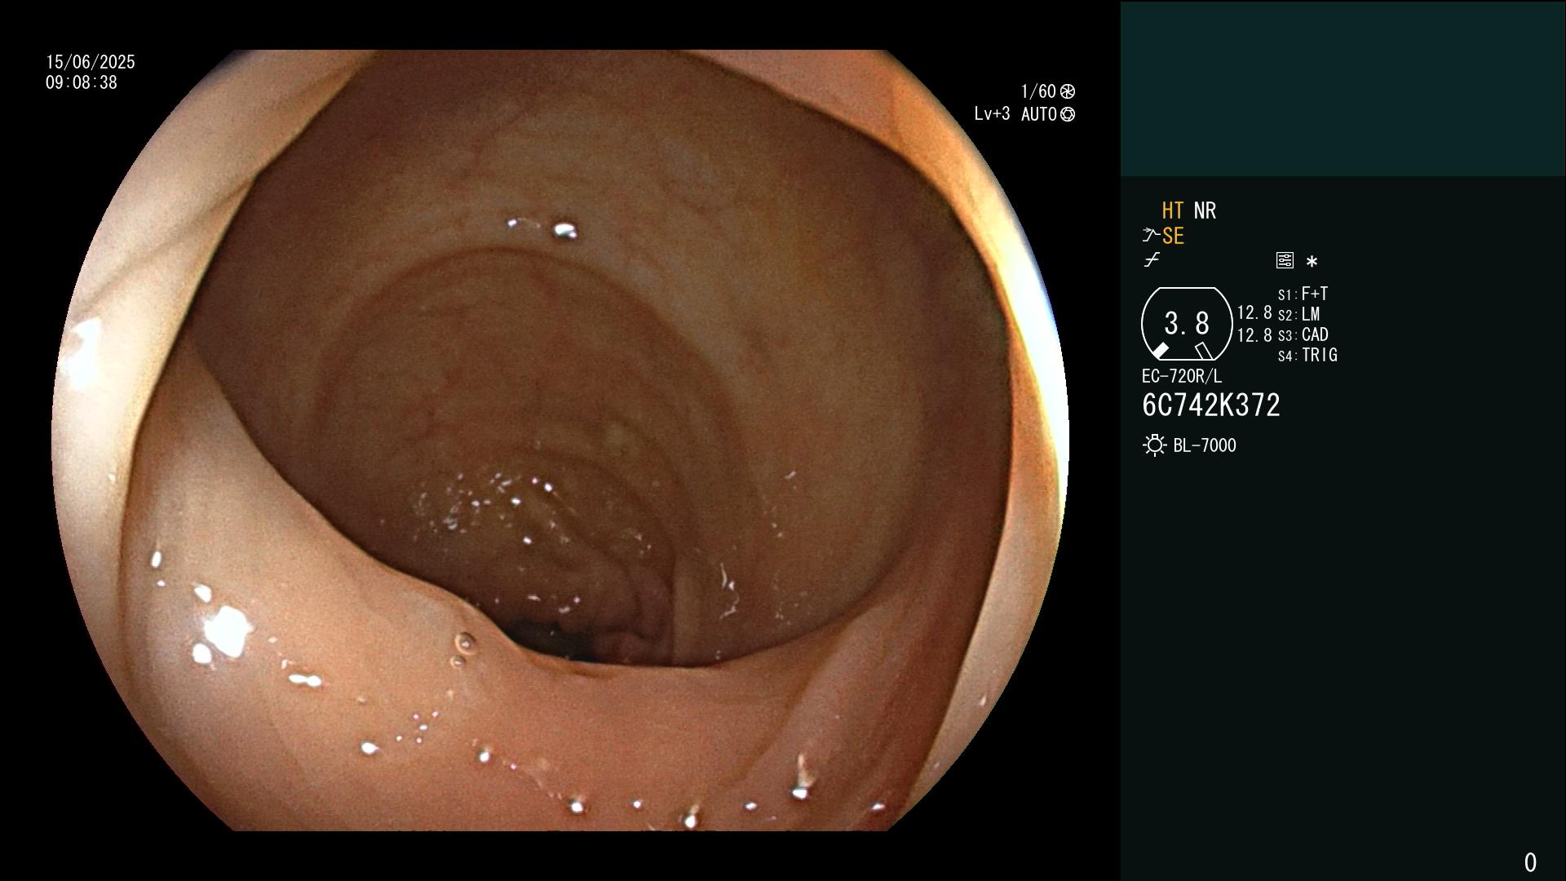1566x881 pixels.
Task: Select the structure emphasis curve icon beside SE
Action: coord(1151,236)
